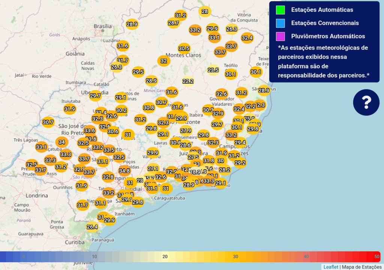Click the 29.9 marker near Itanhaém

[109, 220]
